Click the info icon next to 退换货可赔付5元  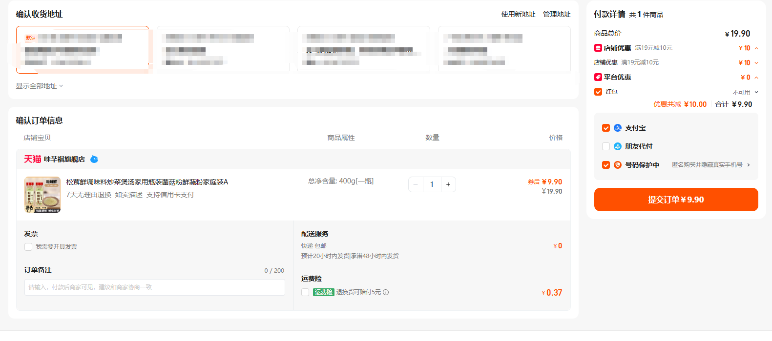point(386,292)
